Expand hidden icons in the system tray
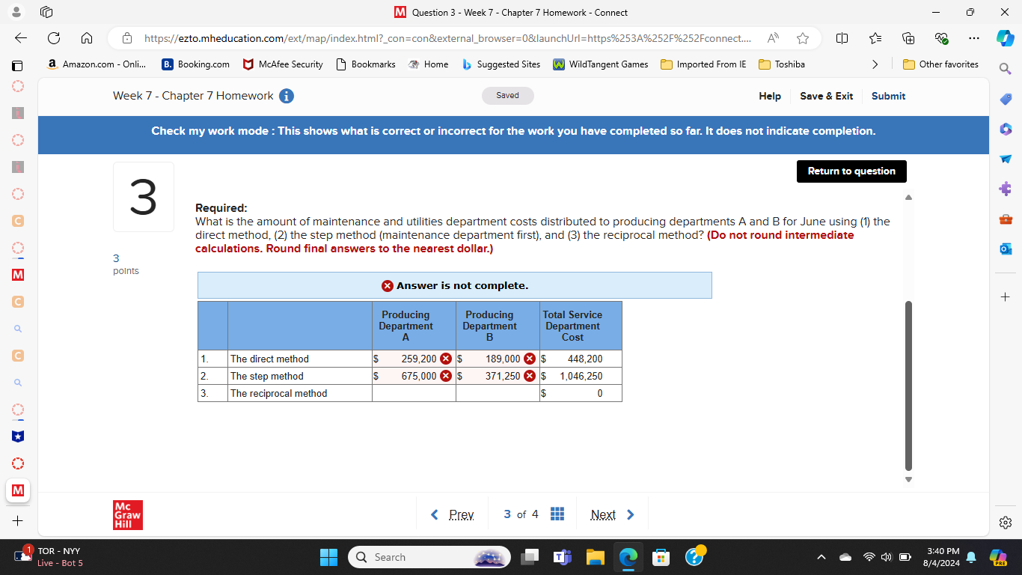 coord(821,557)
